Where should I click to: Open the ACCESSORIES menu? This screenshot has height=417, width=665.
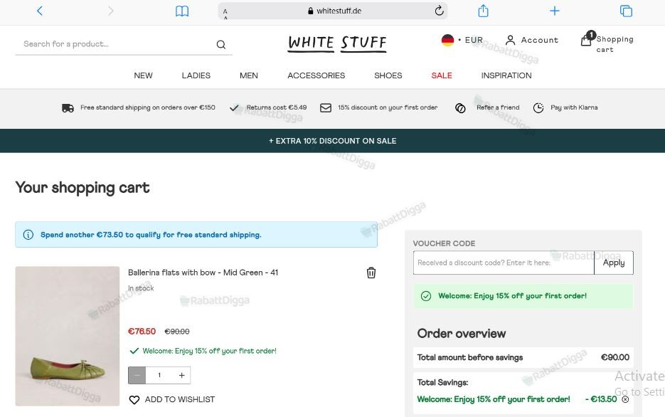[316, 75]
